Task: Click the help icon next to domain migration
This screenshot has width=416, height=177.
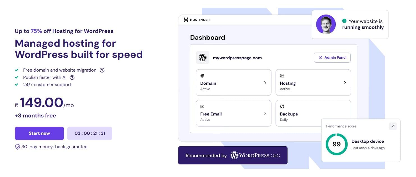Action: 102,70
